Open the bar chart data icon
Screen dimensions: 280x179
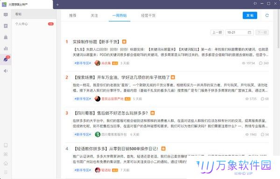coord(6,48)
